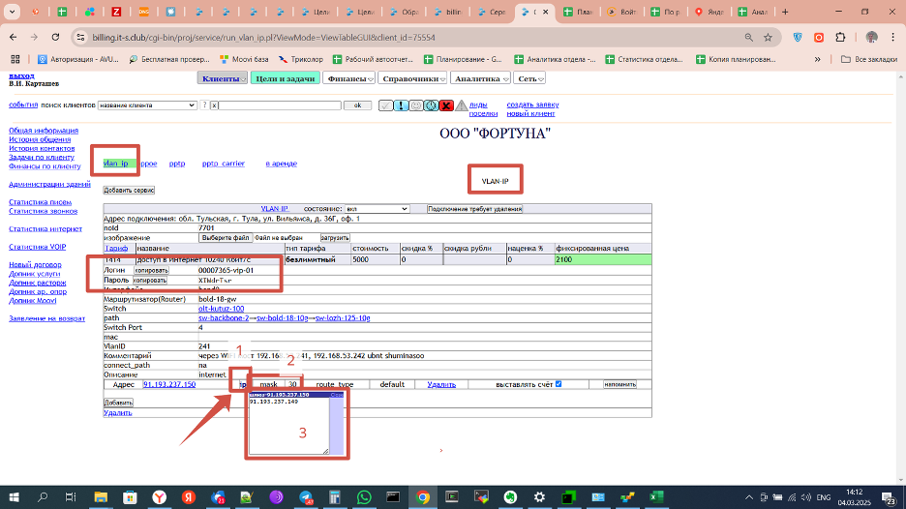Viewport: 906px width, 509px height.
Task: Switch to the pptp service tab
Action: (177, 164)
